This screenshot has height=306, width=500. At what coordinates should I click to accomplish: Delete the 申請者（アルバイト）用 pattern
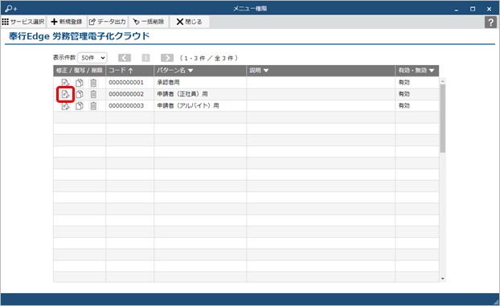[x=93, y=106]
